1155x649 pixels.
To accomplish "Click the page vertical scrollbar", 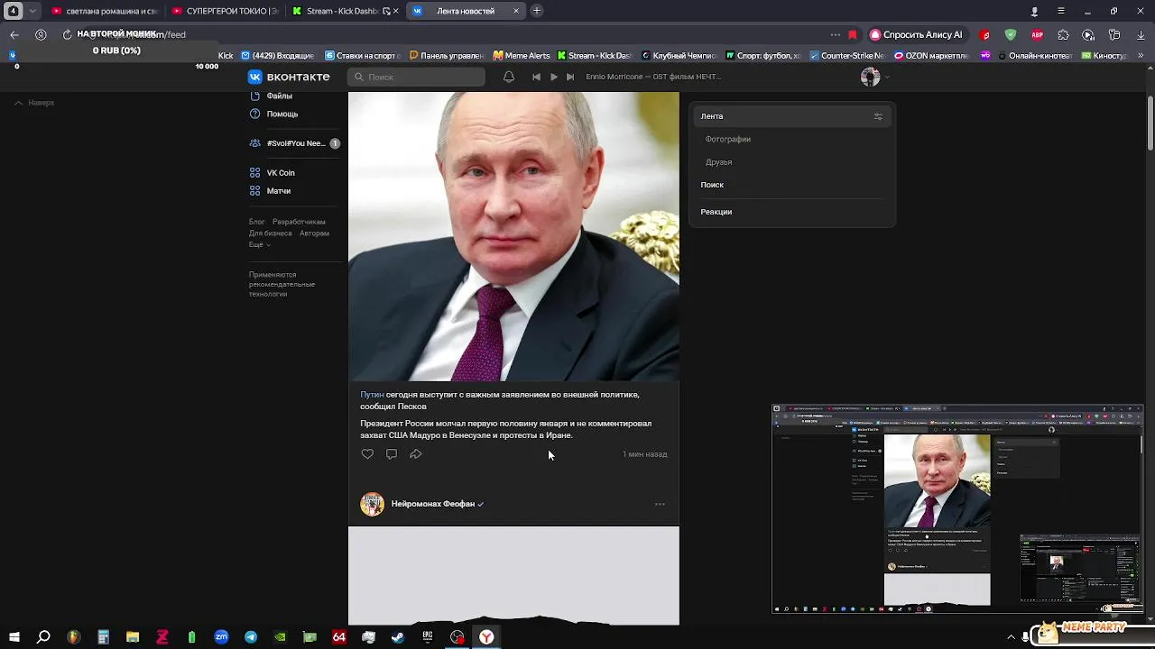I will pos(1150,122).
